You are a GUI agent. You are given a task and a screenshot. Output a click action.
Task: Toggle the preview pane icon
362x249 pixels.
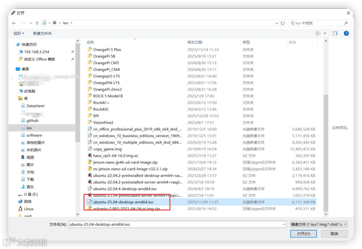(x=335, y=33)
